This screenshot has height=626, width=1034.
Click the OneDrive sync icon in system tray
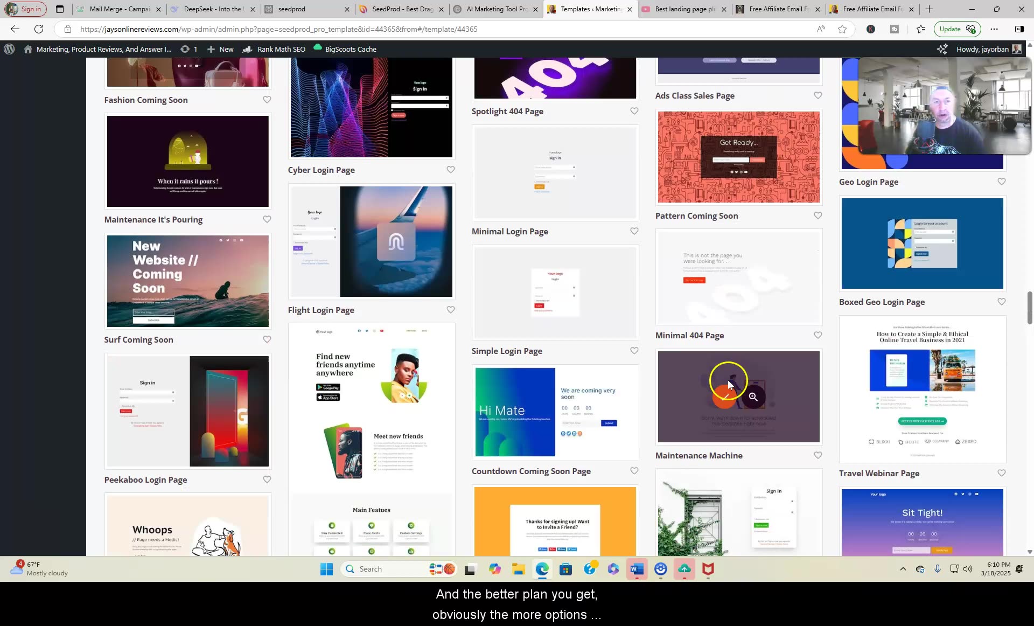tap(919, 569)
